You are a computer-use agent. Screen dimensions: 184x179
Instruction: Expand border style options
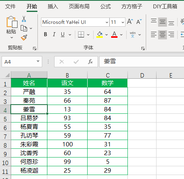click(88, 35)
